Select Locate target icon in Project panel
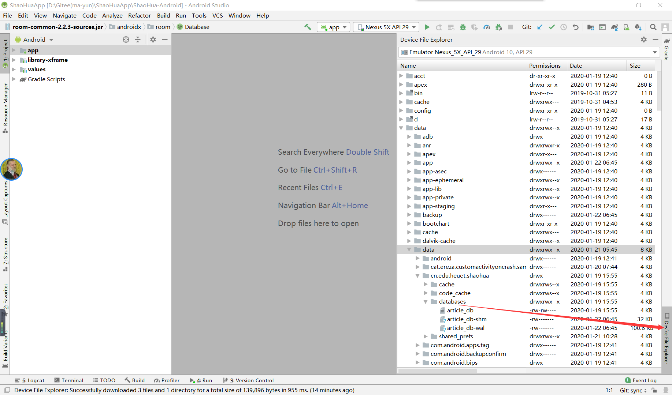672x395 pixels. pos(126,39)
